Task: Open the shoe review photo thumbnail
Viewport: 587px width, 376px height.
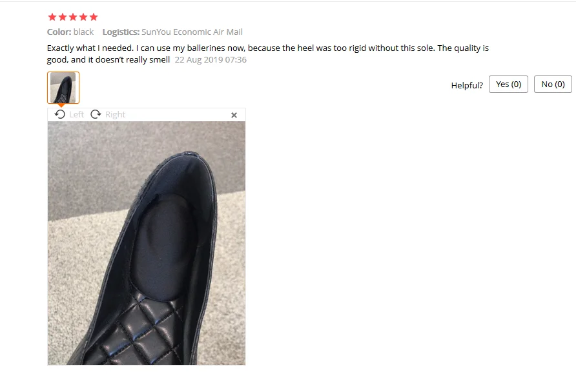Action: (63, 88)
